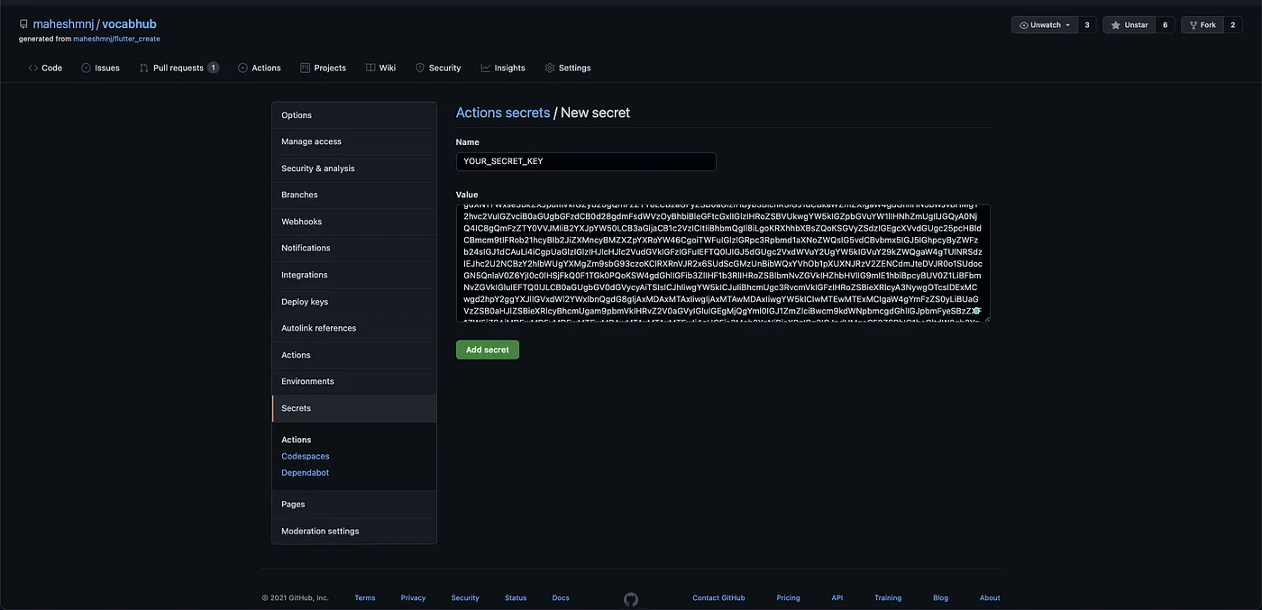Viewport: 1262px width, 610px height.
Task: Select Moderation settings in sidebar
Action: point(354,531)
